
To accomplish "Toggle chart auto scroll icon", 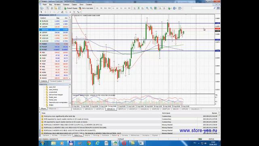I will click(160, 8).
